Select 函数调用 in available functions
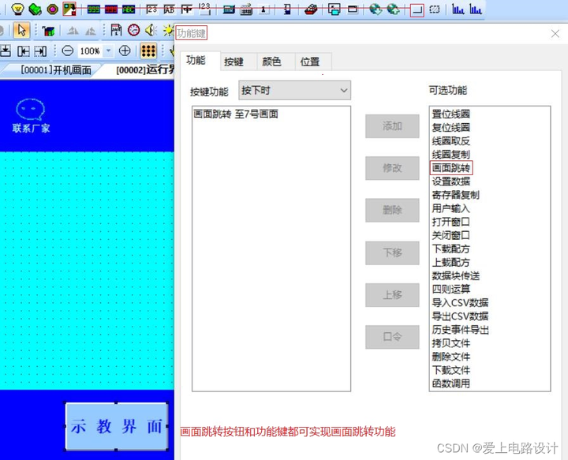Viewport: 568px width, 460px height. point(450,383)
